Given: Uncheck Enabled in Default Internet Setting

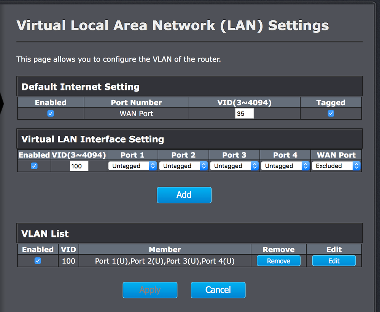Looking at the screenshot, I should pos(51,113).
